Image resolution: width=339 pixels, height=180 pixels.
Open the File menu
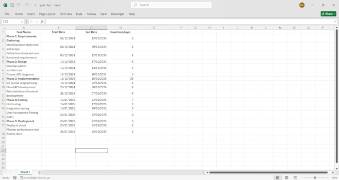coord(7,14)
